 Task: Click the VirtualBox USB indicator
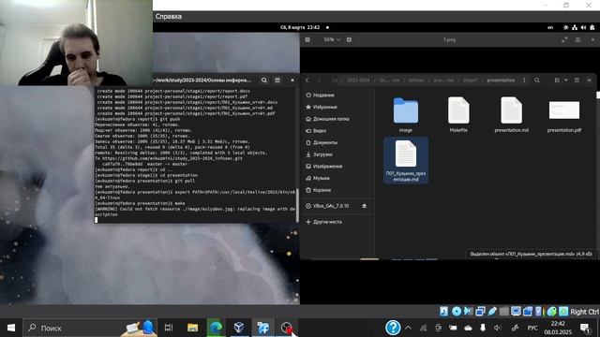[x=492, y=312]
